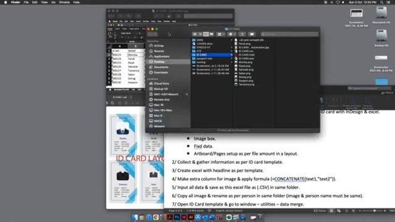Viewport: 395px width, 222px height.
Task: Select the Monika.png file
Action: tap(245, 62)
